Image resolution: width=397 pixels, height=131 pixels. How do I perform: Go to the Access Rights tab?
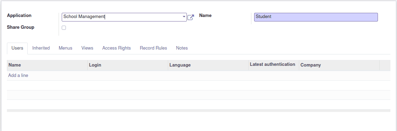tap(116, 48)
